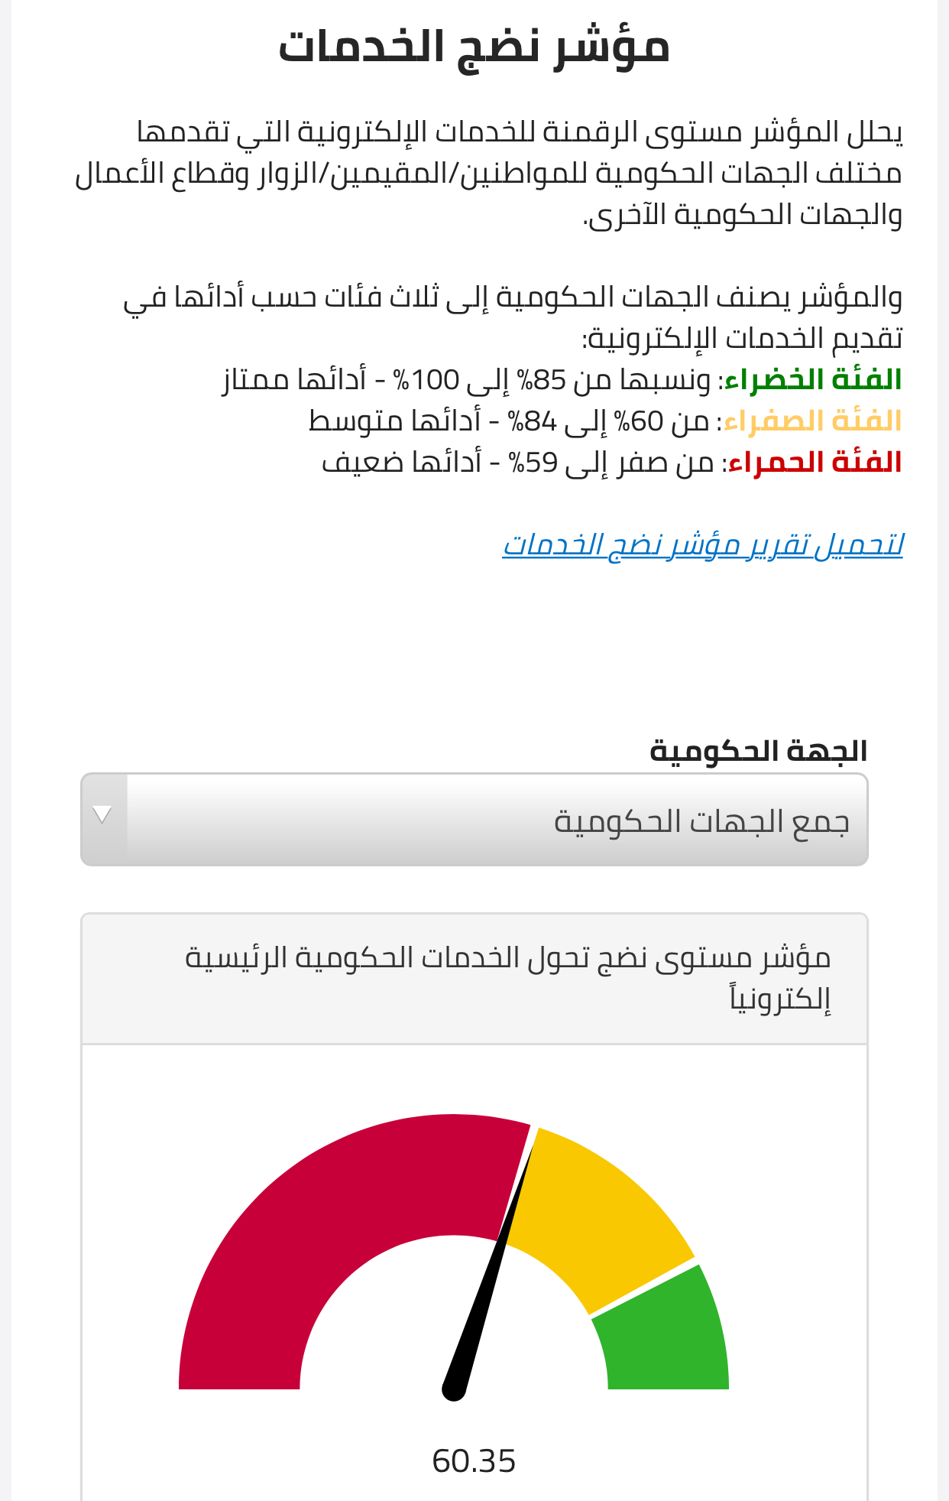Click the red category label الفئة الحمراء

[815, 463]
